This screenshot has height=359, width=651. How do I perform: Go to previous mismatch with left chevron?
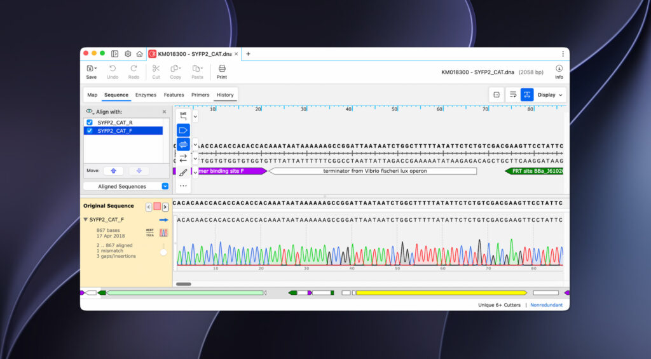tap(149, 207)
